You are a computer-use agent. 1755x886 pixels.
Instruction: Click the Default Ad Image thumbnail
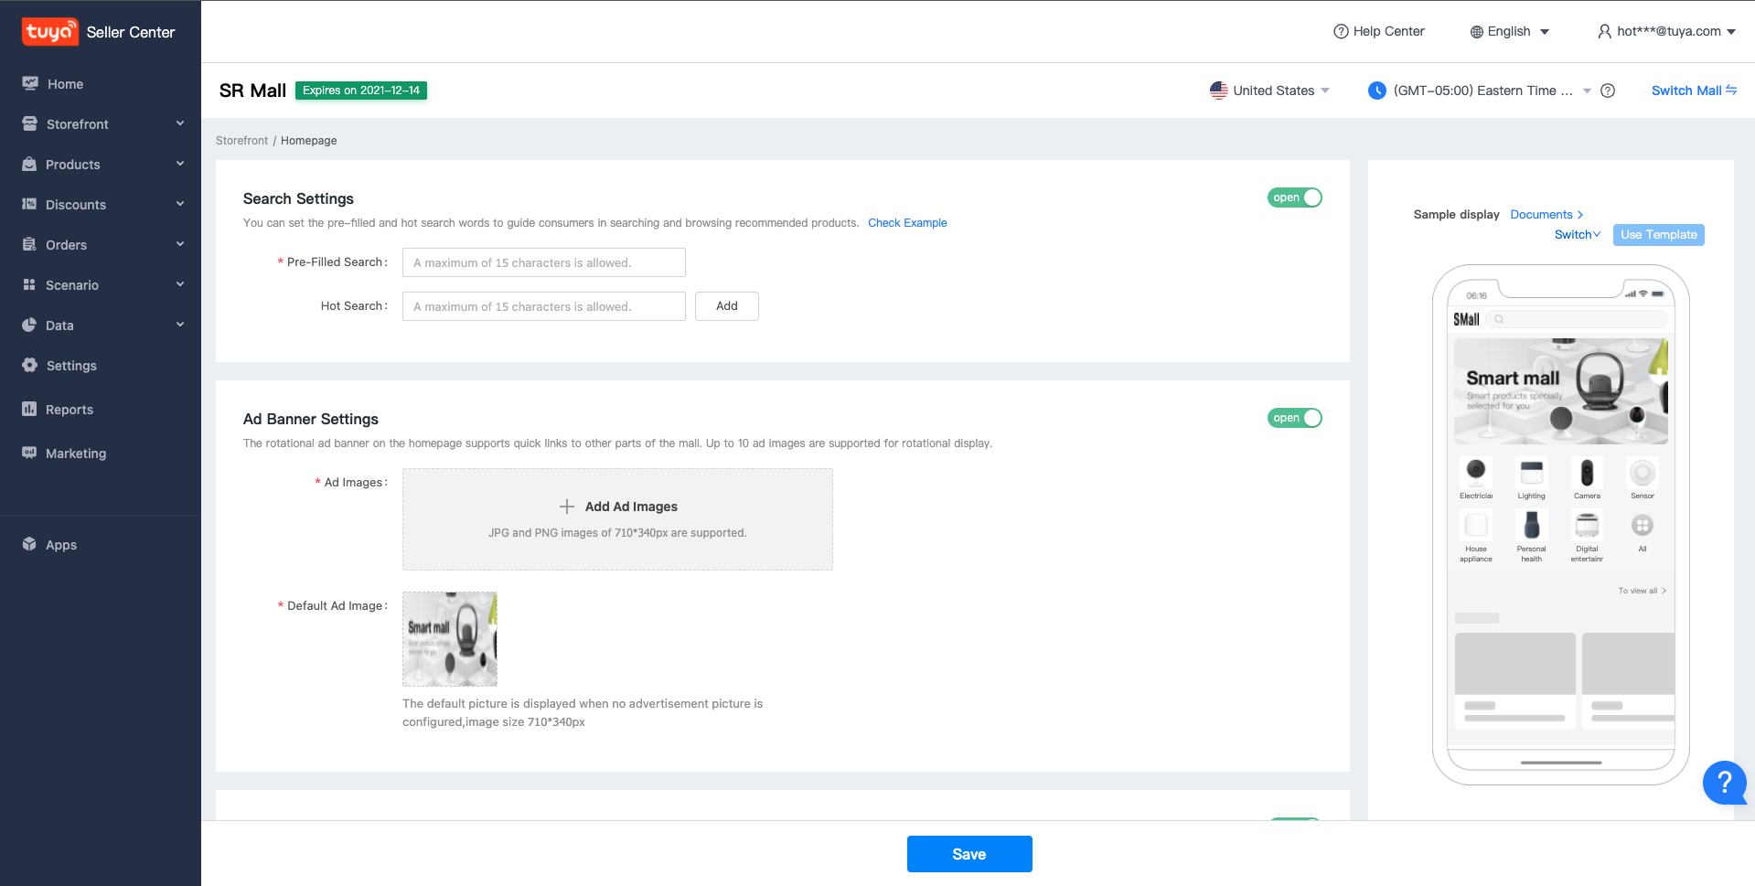[x=450, y=639]
